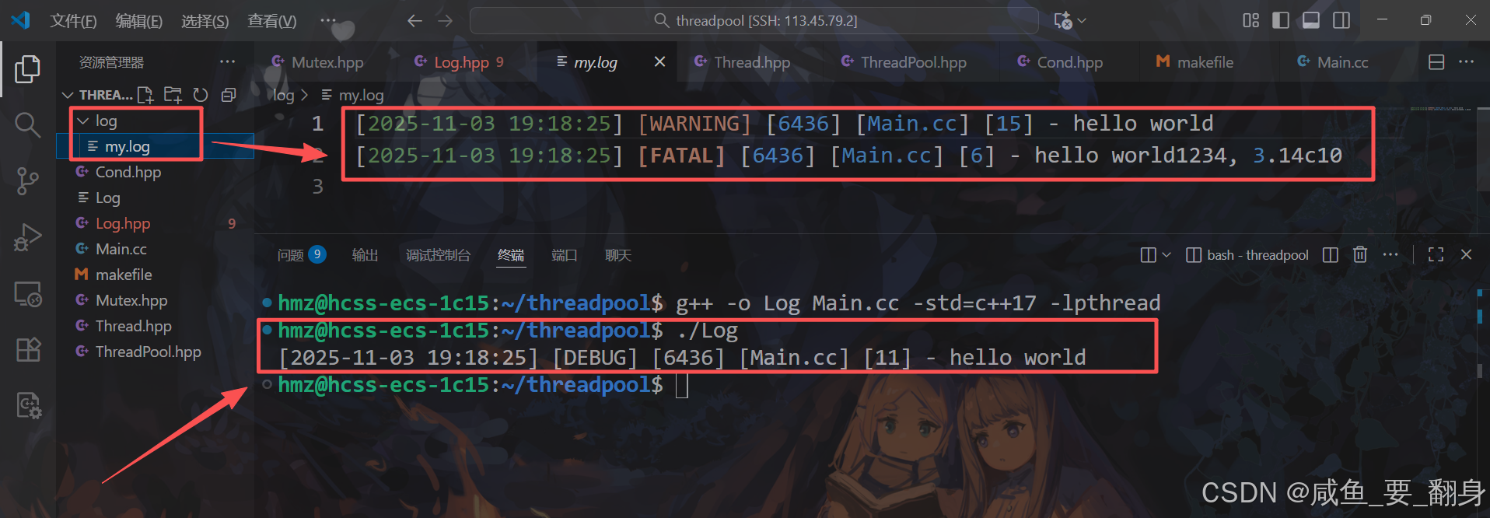Open the Search view in the activity bar
The height and width of the screenshot is (518, 1490).
point(27,124)
